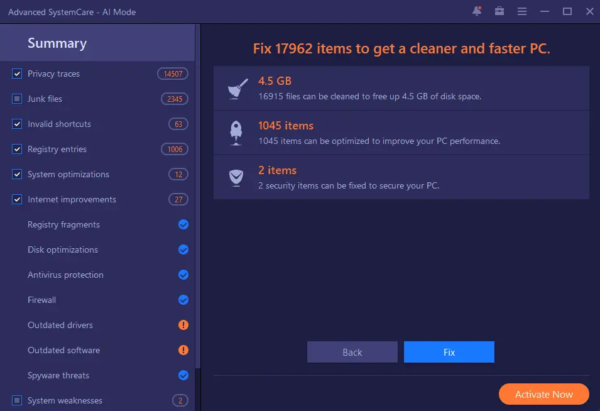The image size is (600, 411).
Task: Toggle the Junk files checkbox
Action: coord(17,99)
